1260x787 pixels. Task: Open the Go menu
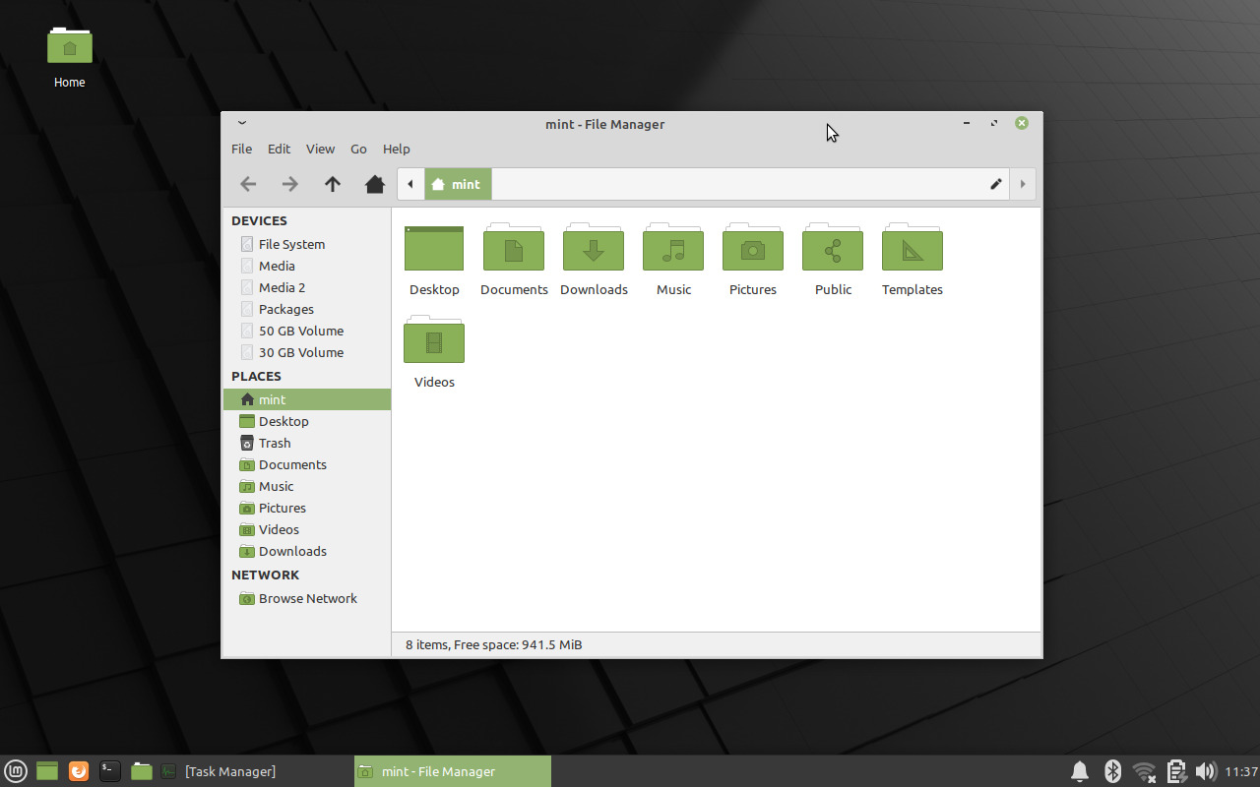pos(358,149)
